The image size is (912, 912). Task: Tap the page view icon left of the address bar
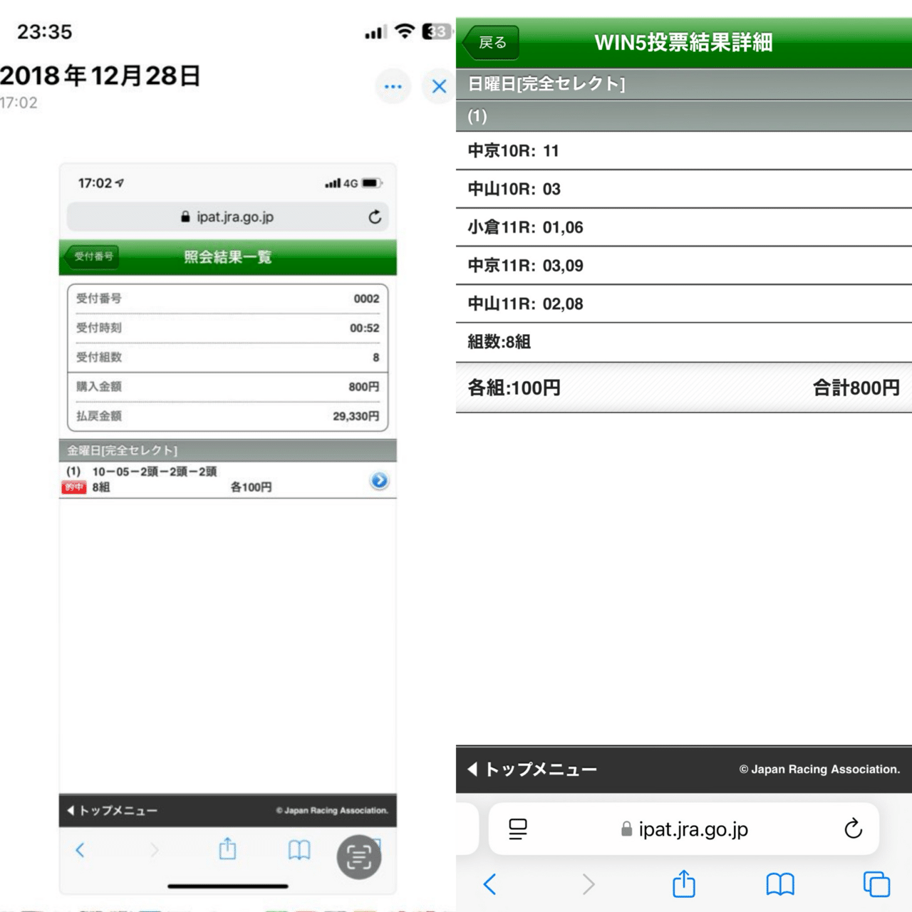518,829
